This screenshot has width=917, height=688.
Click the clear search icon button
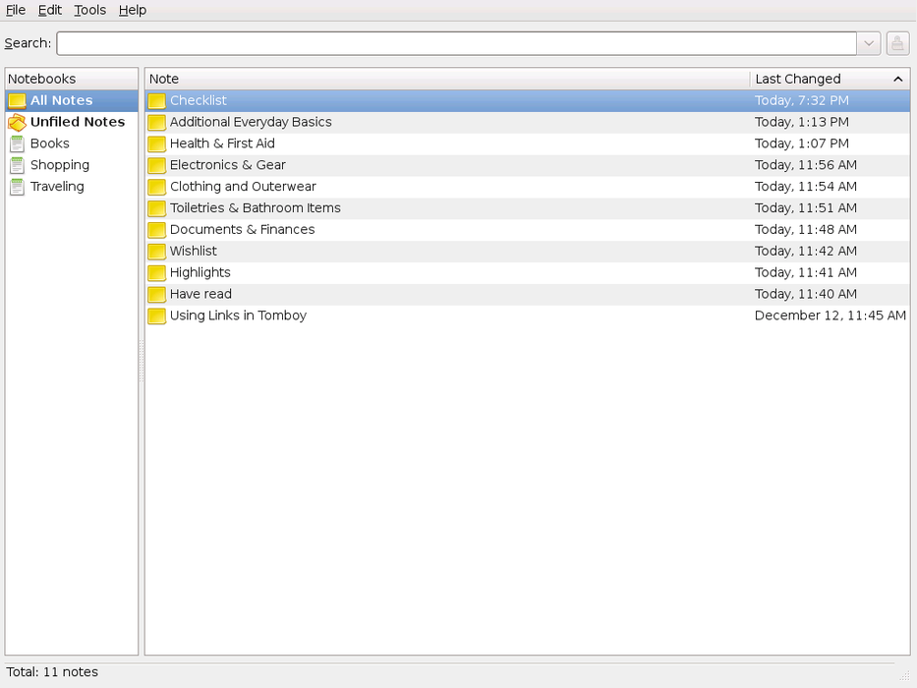pyautogui.click(x=896, y=43)
